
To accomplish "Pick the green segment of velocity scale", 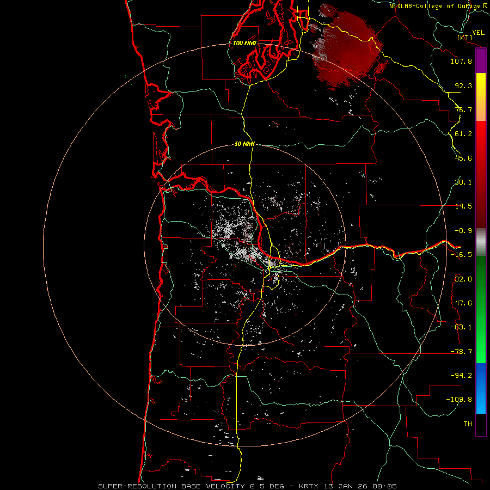I will pos(481,310).
